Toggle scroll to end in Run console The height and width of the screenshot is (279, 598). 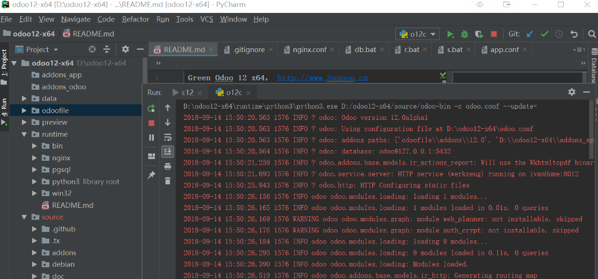(x=167, y=151)
